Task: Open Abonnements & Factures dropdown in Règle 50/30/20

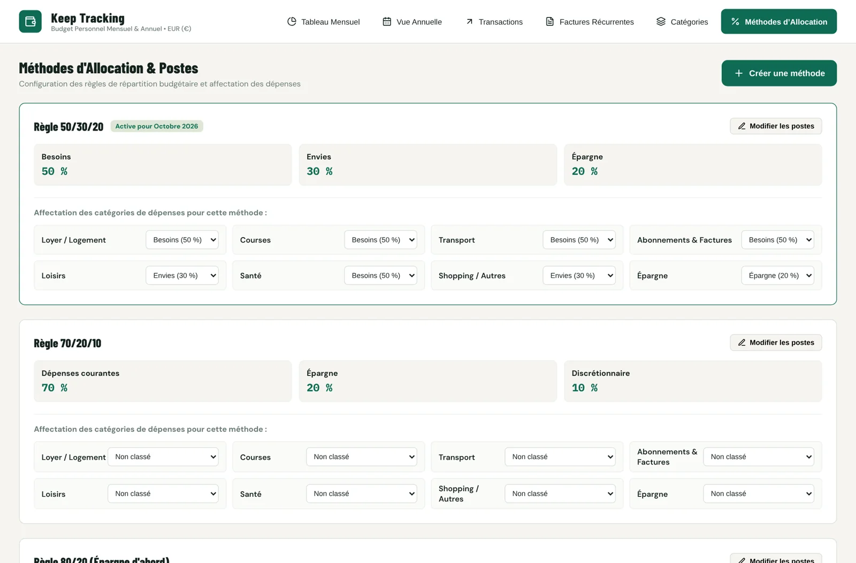Action: (777, 240)
